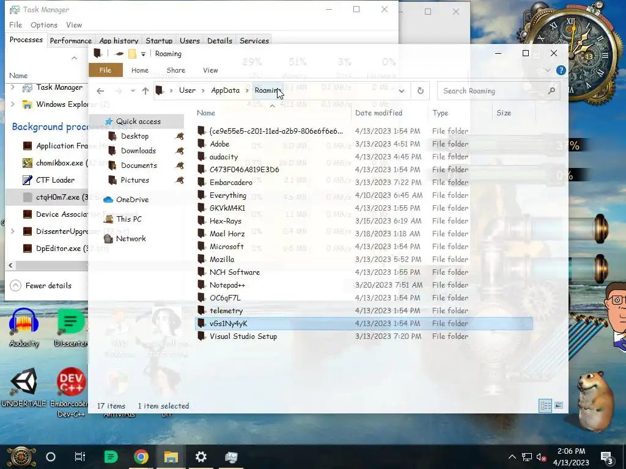Go back using the Explorer back arrow
The image size is (626, 469).
(x=100, y=91)
